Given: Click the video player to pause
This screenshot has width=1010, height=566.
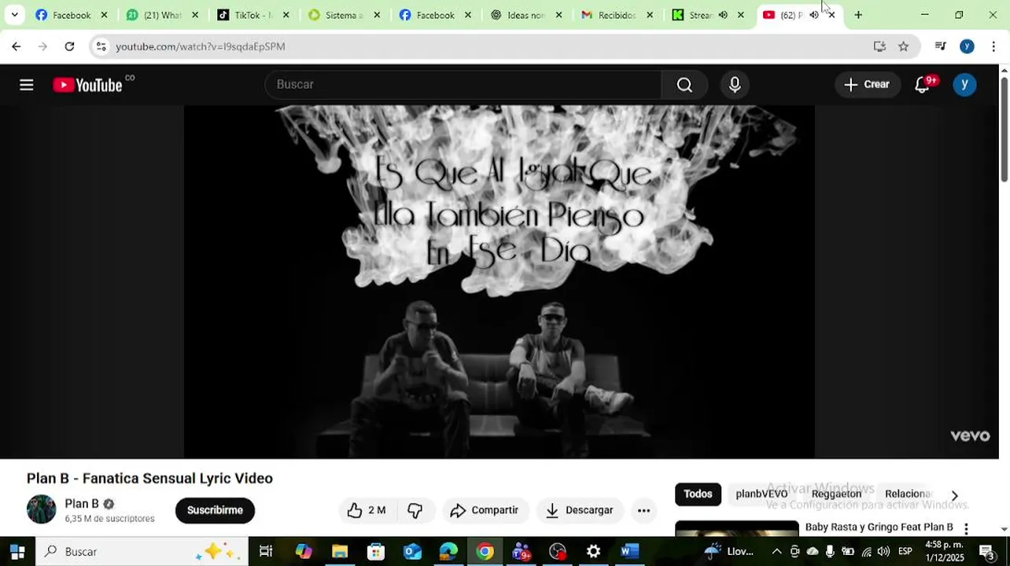Looking at the screenshot, I should [499, 281].
